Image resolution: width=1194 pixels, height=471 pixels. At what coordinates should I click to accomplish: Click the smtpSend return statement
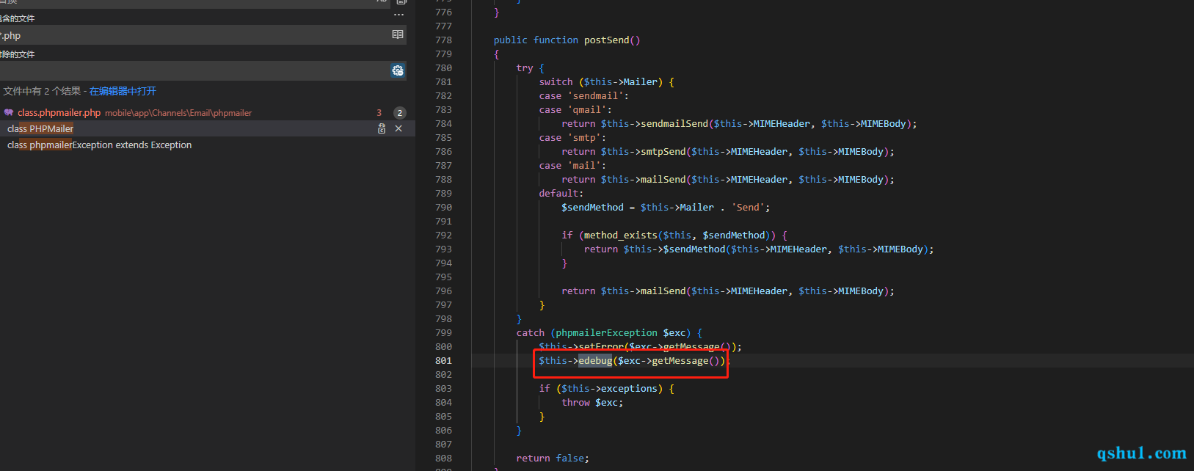tap(728, 151)
